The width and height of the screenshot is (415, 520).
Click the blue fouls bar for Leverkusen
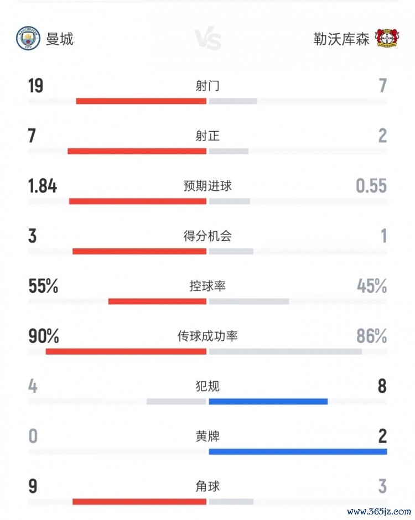click(x=268, y=402)
